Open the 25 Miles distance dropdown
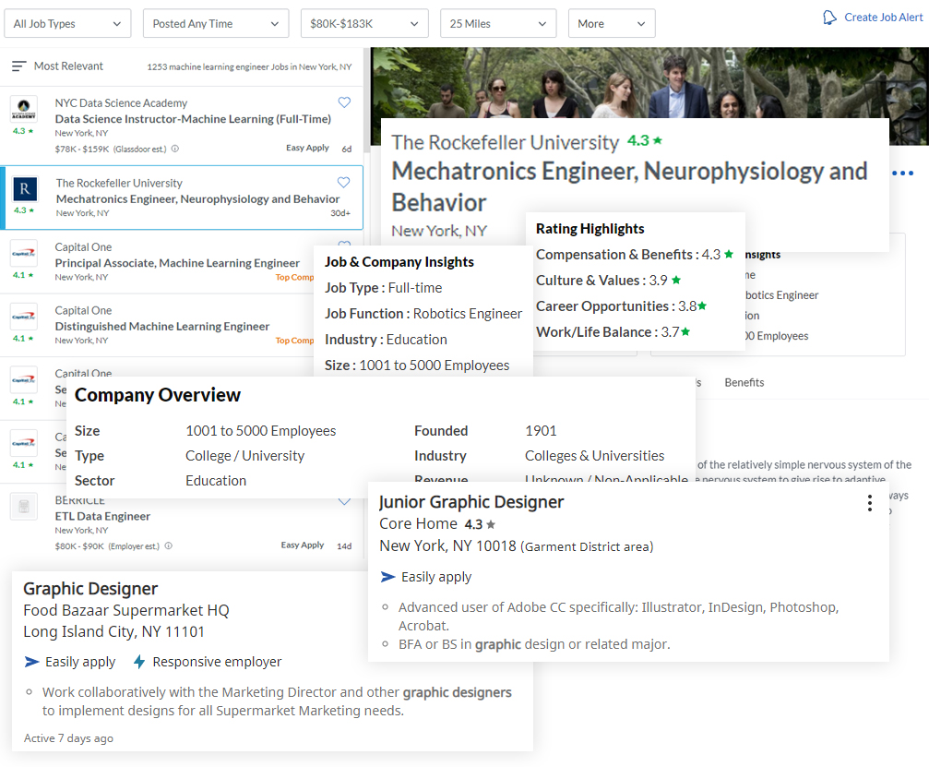 point(498,24)
